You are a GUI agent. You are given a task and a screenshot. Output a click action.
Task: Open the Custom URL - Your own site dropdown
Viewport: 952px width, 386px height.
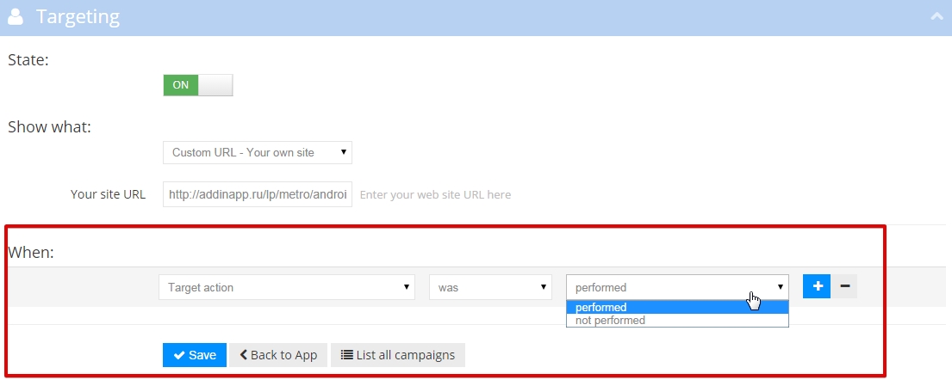point(257,152)
